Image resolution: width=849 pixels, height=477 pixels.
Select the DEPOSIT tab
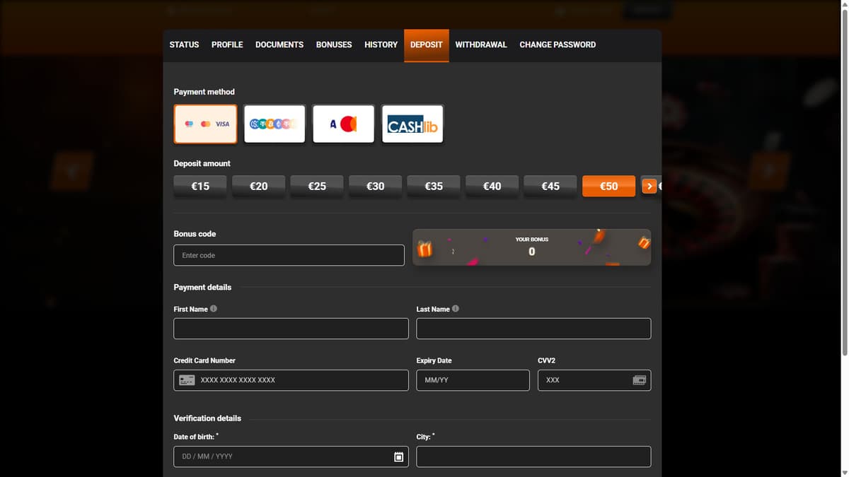427,45
